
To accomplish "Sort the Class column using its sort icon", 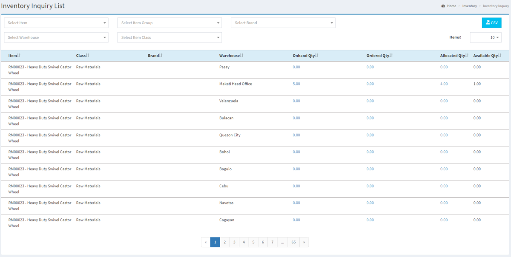I will point(87,55).
